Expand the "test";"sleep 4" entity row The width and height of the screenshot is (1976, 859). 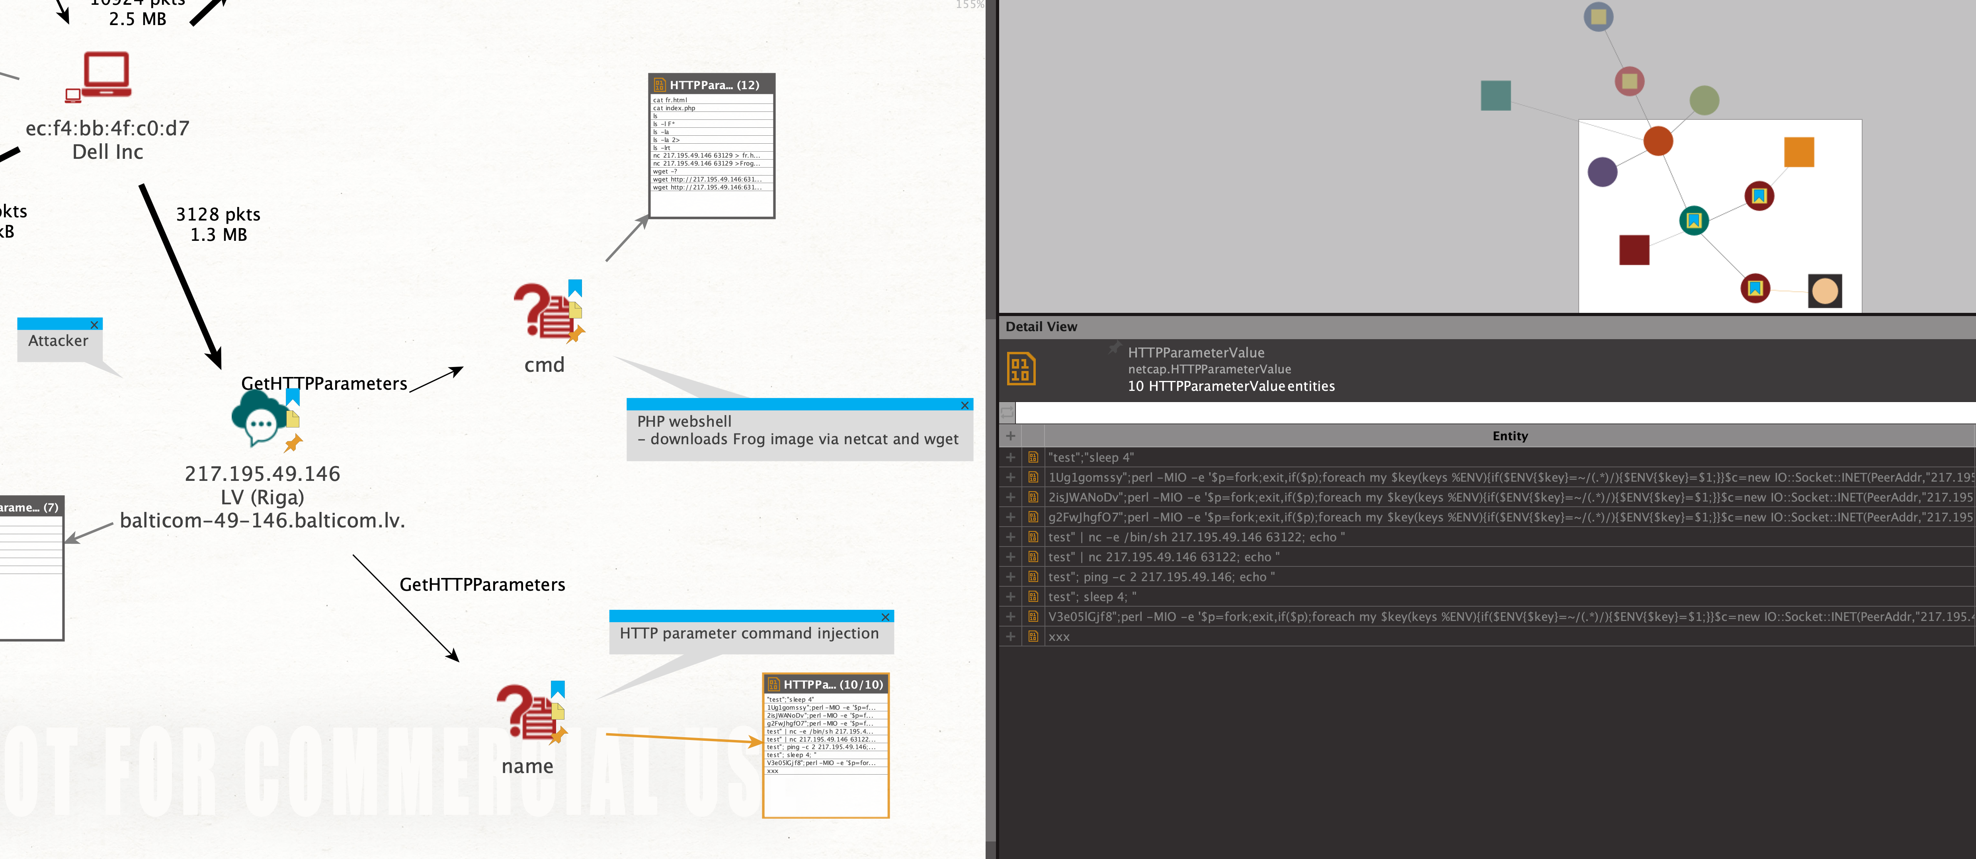1010,457
